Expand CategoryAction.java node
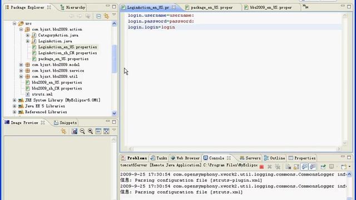Screen dimensions: 356x200 [x=27, y=35]
